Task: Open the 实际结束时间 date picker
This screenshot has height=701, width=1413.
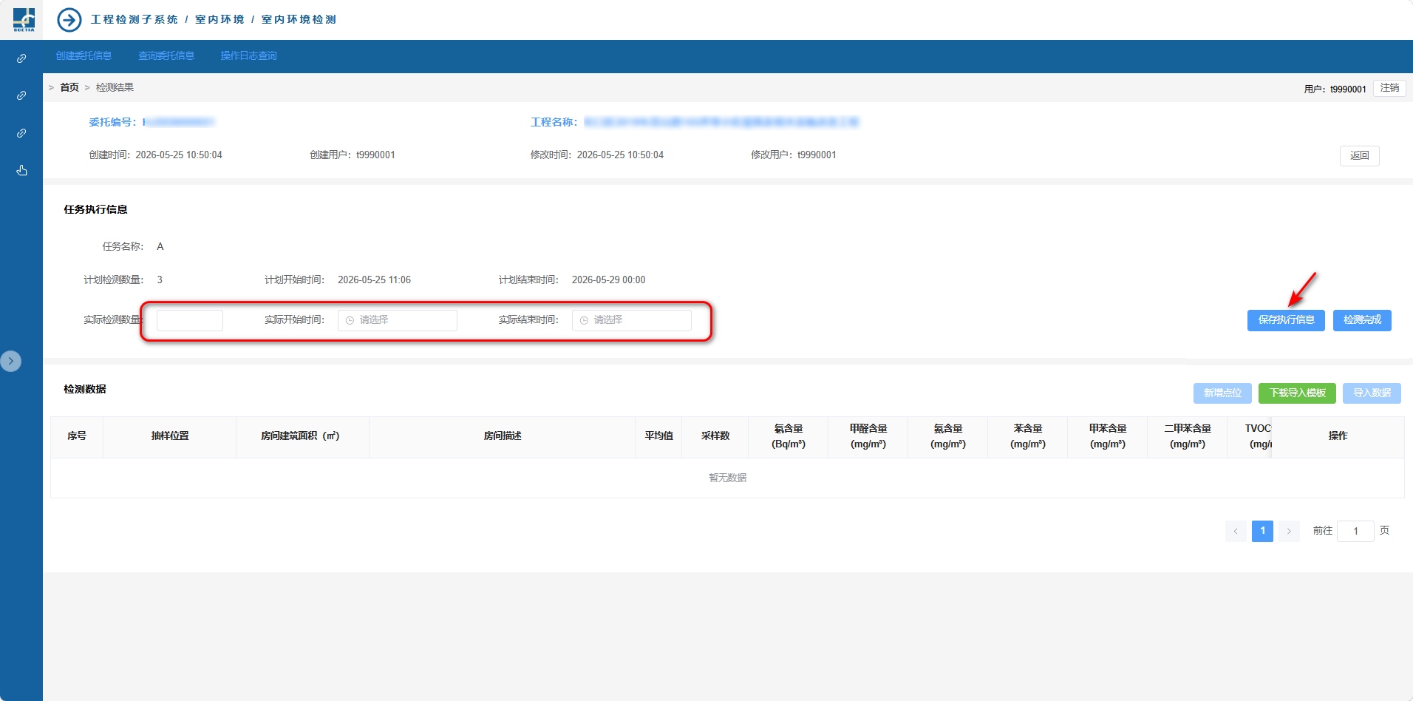Action: 632,320
